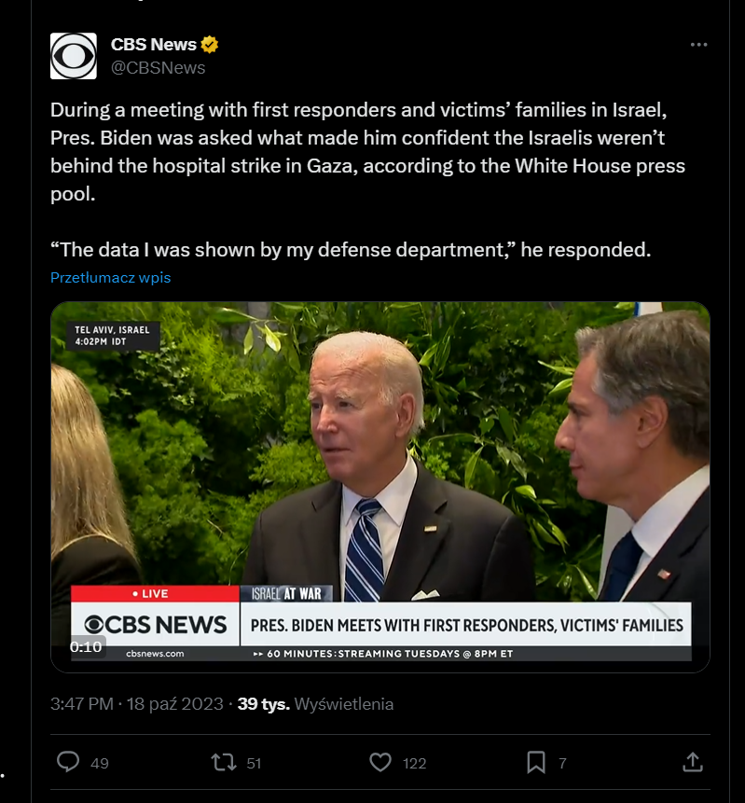
Task: Click the like count of 122
Action: 414,763
